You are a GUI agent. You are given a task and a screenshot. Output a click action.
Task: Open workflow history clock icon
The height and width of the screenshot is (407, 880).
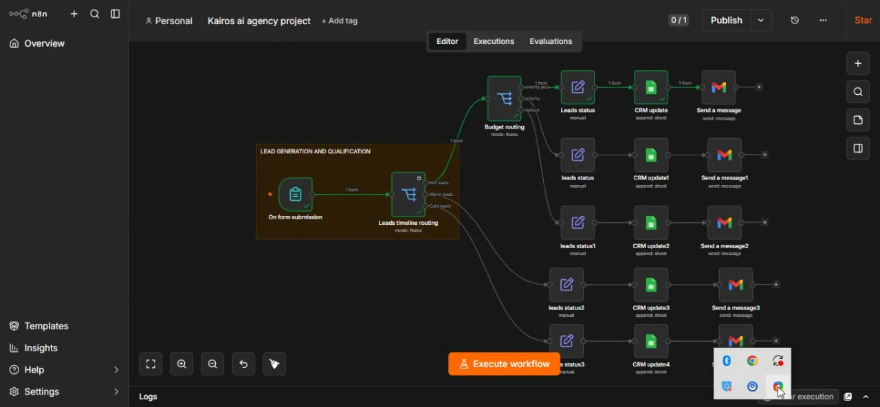click(x=795, y=20)
